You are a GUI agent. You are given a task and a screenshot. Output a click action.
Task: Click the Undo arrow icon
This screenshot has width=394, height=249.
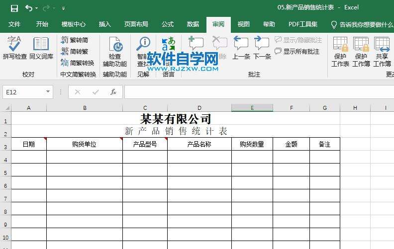28,8
